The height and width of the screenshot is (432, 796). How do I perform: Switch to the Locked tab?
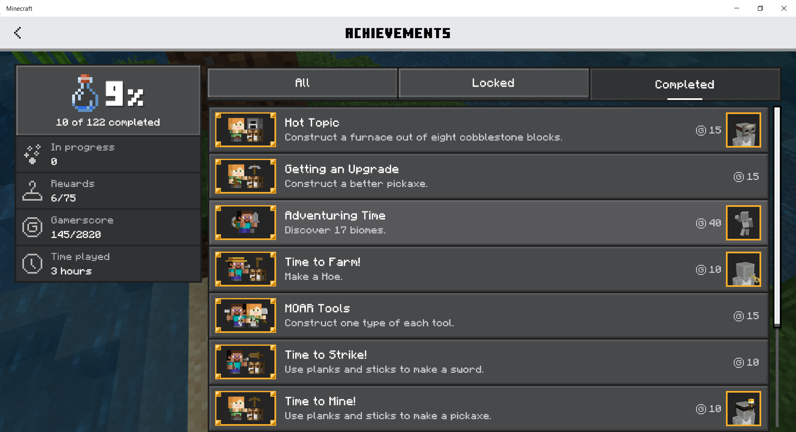tap(493, 83)
